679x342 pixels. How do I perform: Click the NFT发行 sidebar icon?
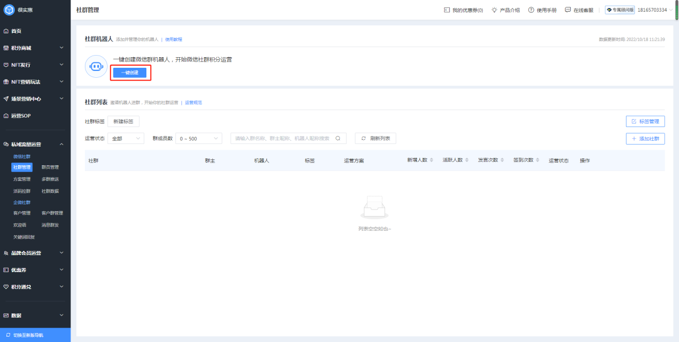(x=7, y=65)
